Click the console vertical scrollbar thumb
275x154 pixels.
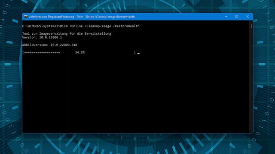[x=251, y=27]
